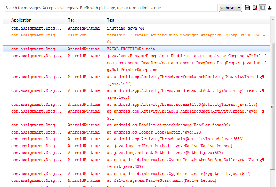The width and height of the screenshot is (276, 187).
Task: Select the Handler.dispatchMessage stack trace line
Action: click(x=136, y=125)
